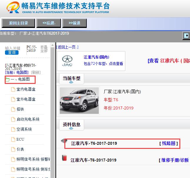Open 江淮汽车(国内) brand link
The width and height of the screenshot is (190, 178).
96,57
